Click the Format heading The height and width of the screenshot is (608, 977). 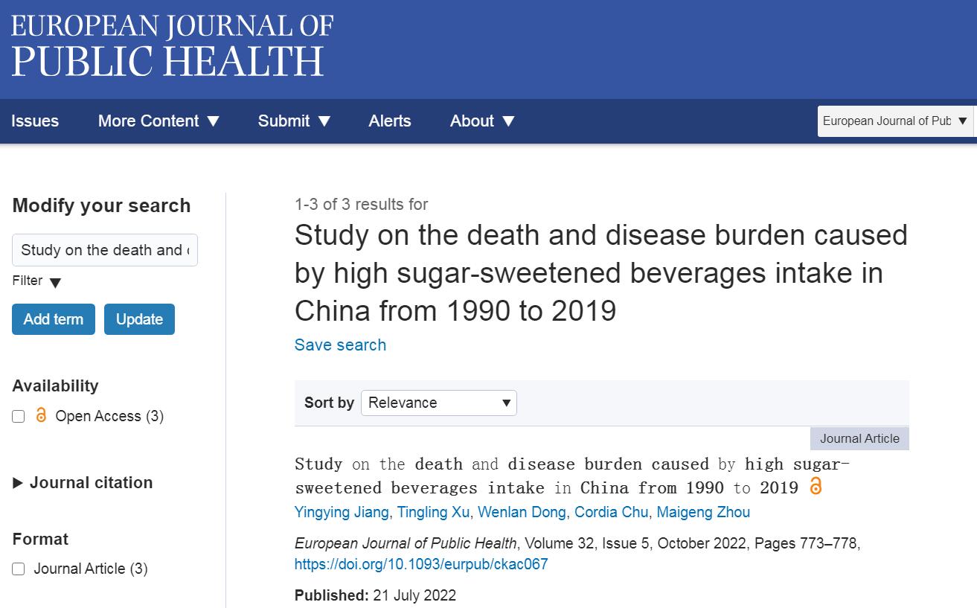pyautogui.click(x=40, y=539)
